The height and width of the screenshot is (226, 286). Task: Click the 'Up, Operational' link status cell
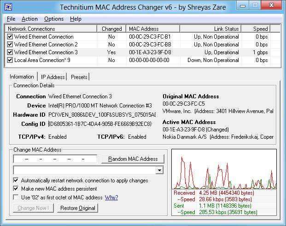pyautogui.click(x=222, y=52)
